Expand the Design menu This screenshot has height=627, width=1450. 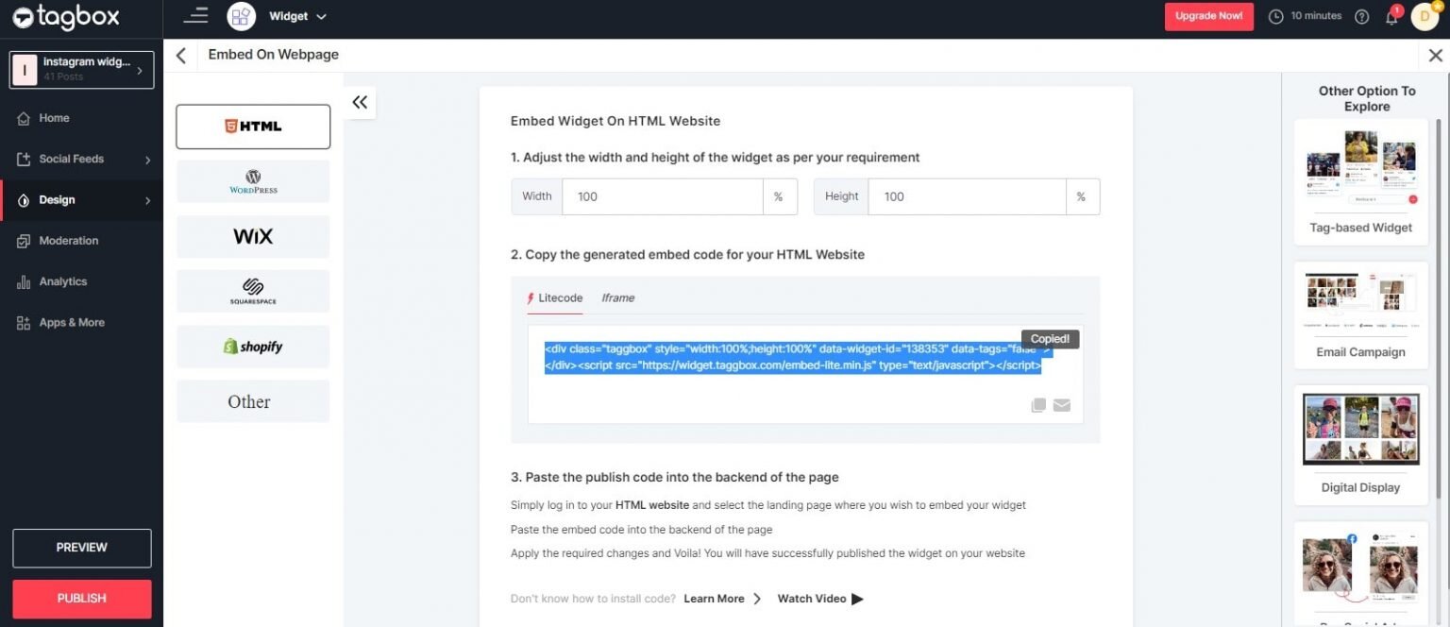click(58, 199)
